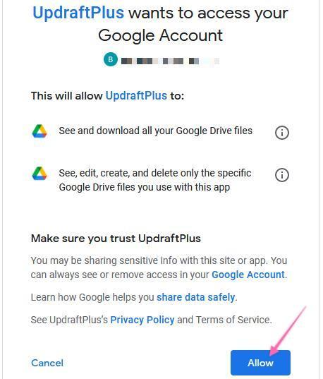Open the UpdraftPlus link in the title
The width and height of the screenshot is (323, 379).
[x=78, y=13]
